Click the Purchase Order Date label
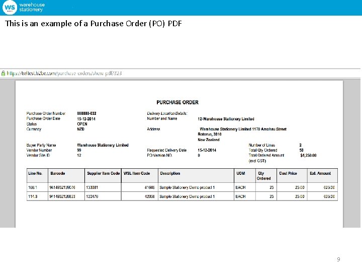This screenshot has width=362, height=272. click(43, 118)
